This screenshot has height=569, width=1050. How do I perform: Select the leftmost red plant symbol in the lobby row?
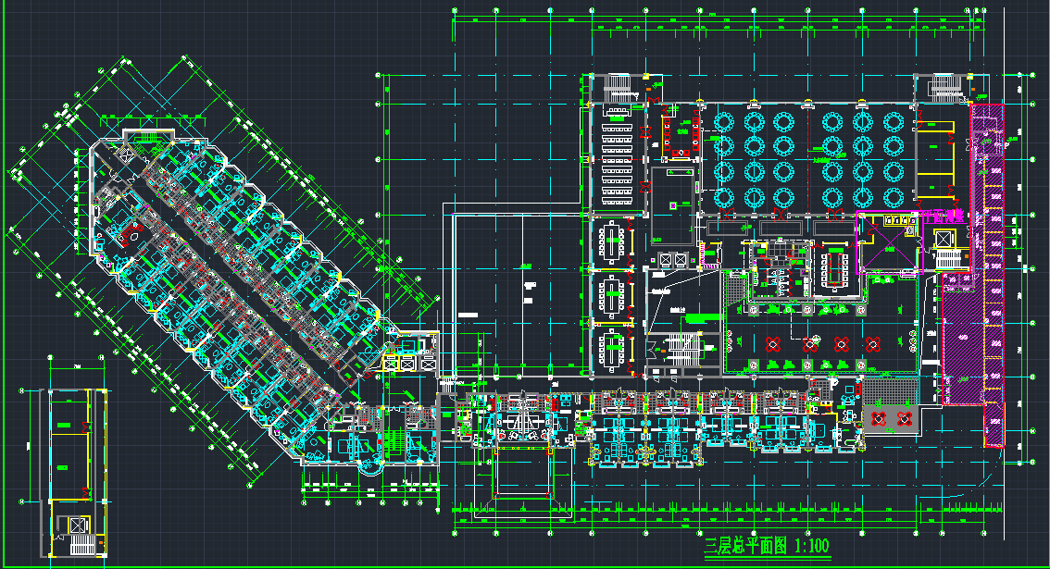[774, 344]
